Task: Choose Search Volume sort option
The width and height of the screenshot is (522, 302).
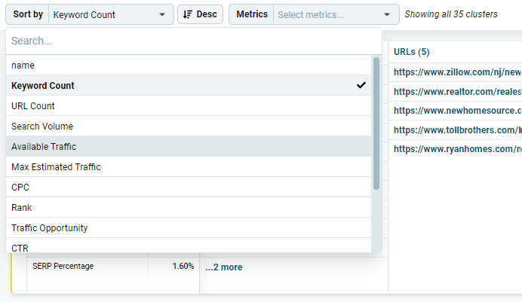Action: tap(189, 126)
